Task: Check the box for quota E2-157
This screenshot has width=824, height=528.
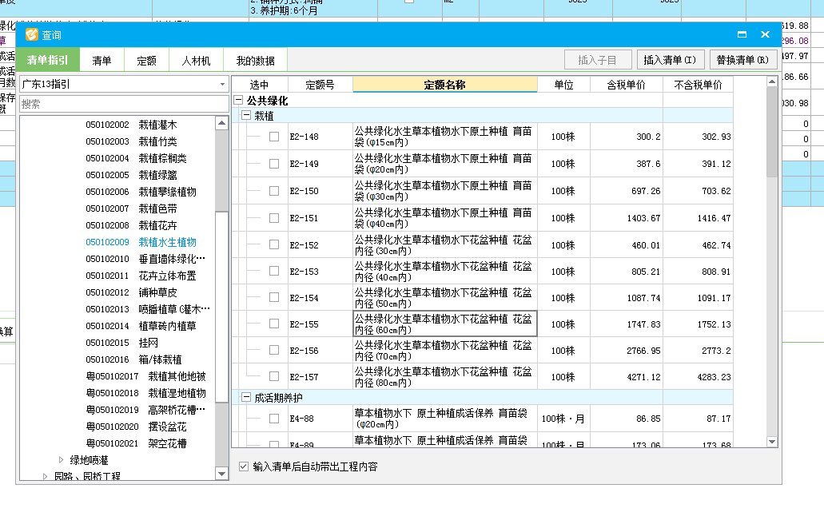Action: click(x=274, y=376)
